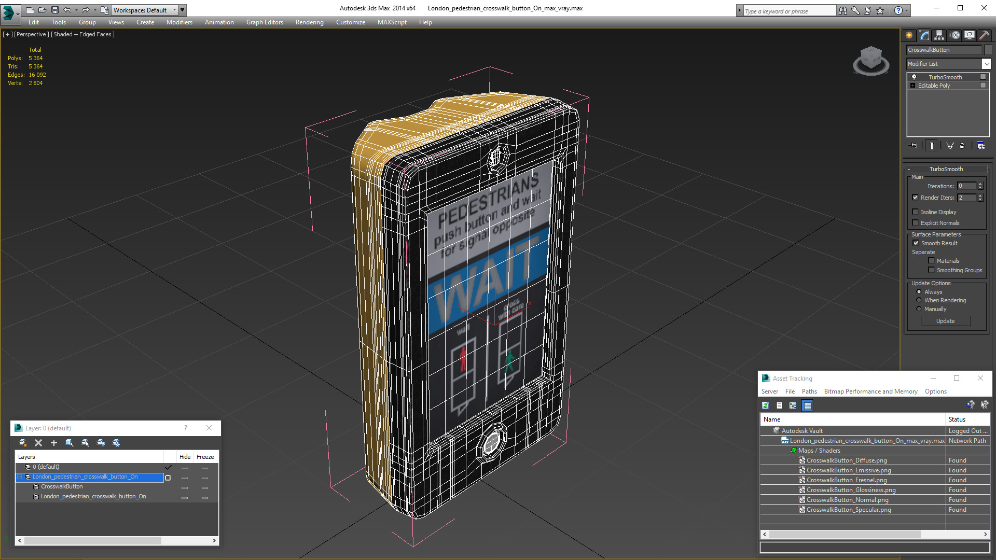Click the Open File folder icon
The height and width of the screenshot is (560, 996).
43,10
